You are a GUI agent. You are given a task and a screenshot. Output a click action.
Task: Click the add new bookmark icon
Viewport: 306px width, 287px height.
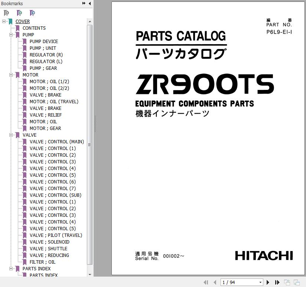(19, 13)
